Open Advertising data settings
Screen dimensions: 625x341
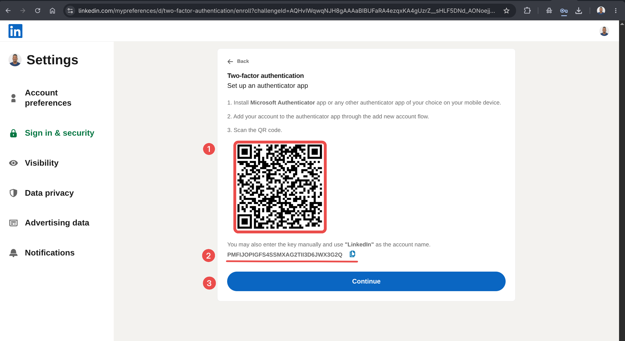click(57, 223)
